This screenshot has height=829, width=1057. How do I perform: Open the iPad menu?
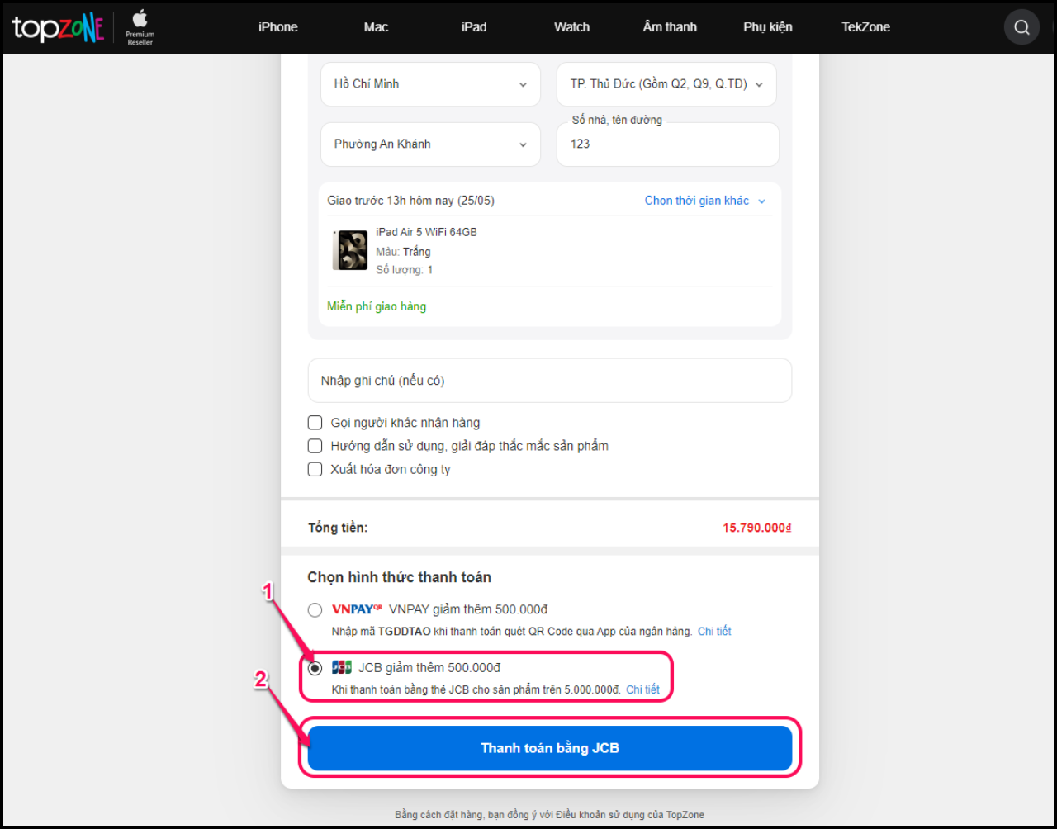[474, 27]
